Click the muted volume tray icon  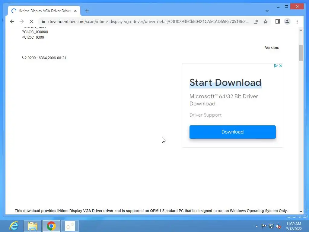[x=279, y=226]
